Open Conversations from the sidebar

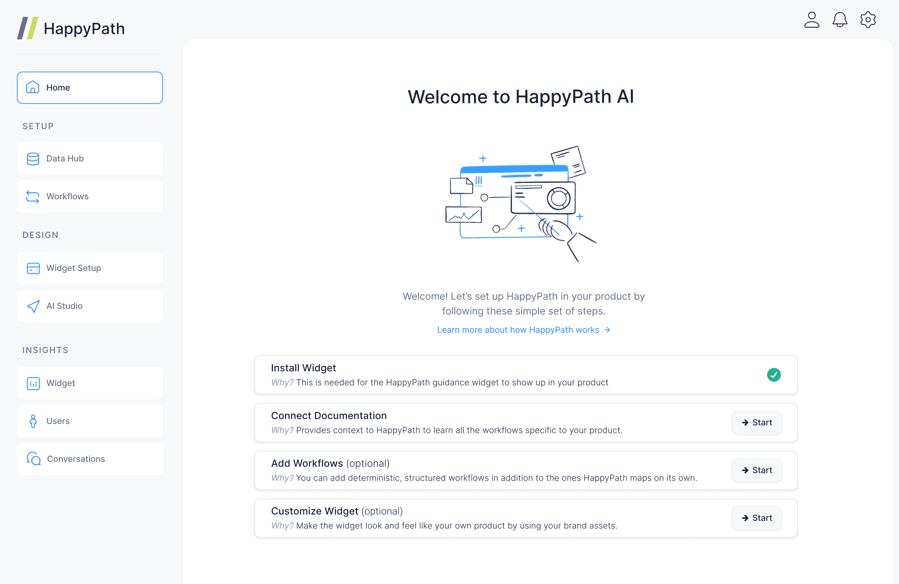pos(90,459)
